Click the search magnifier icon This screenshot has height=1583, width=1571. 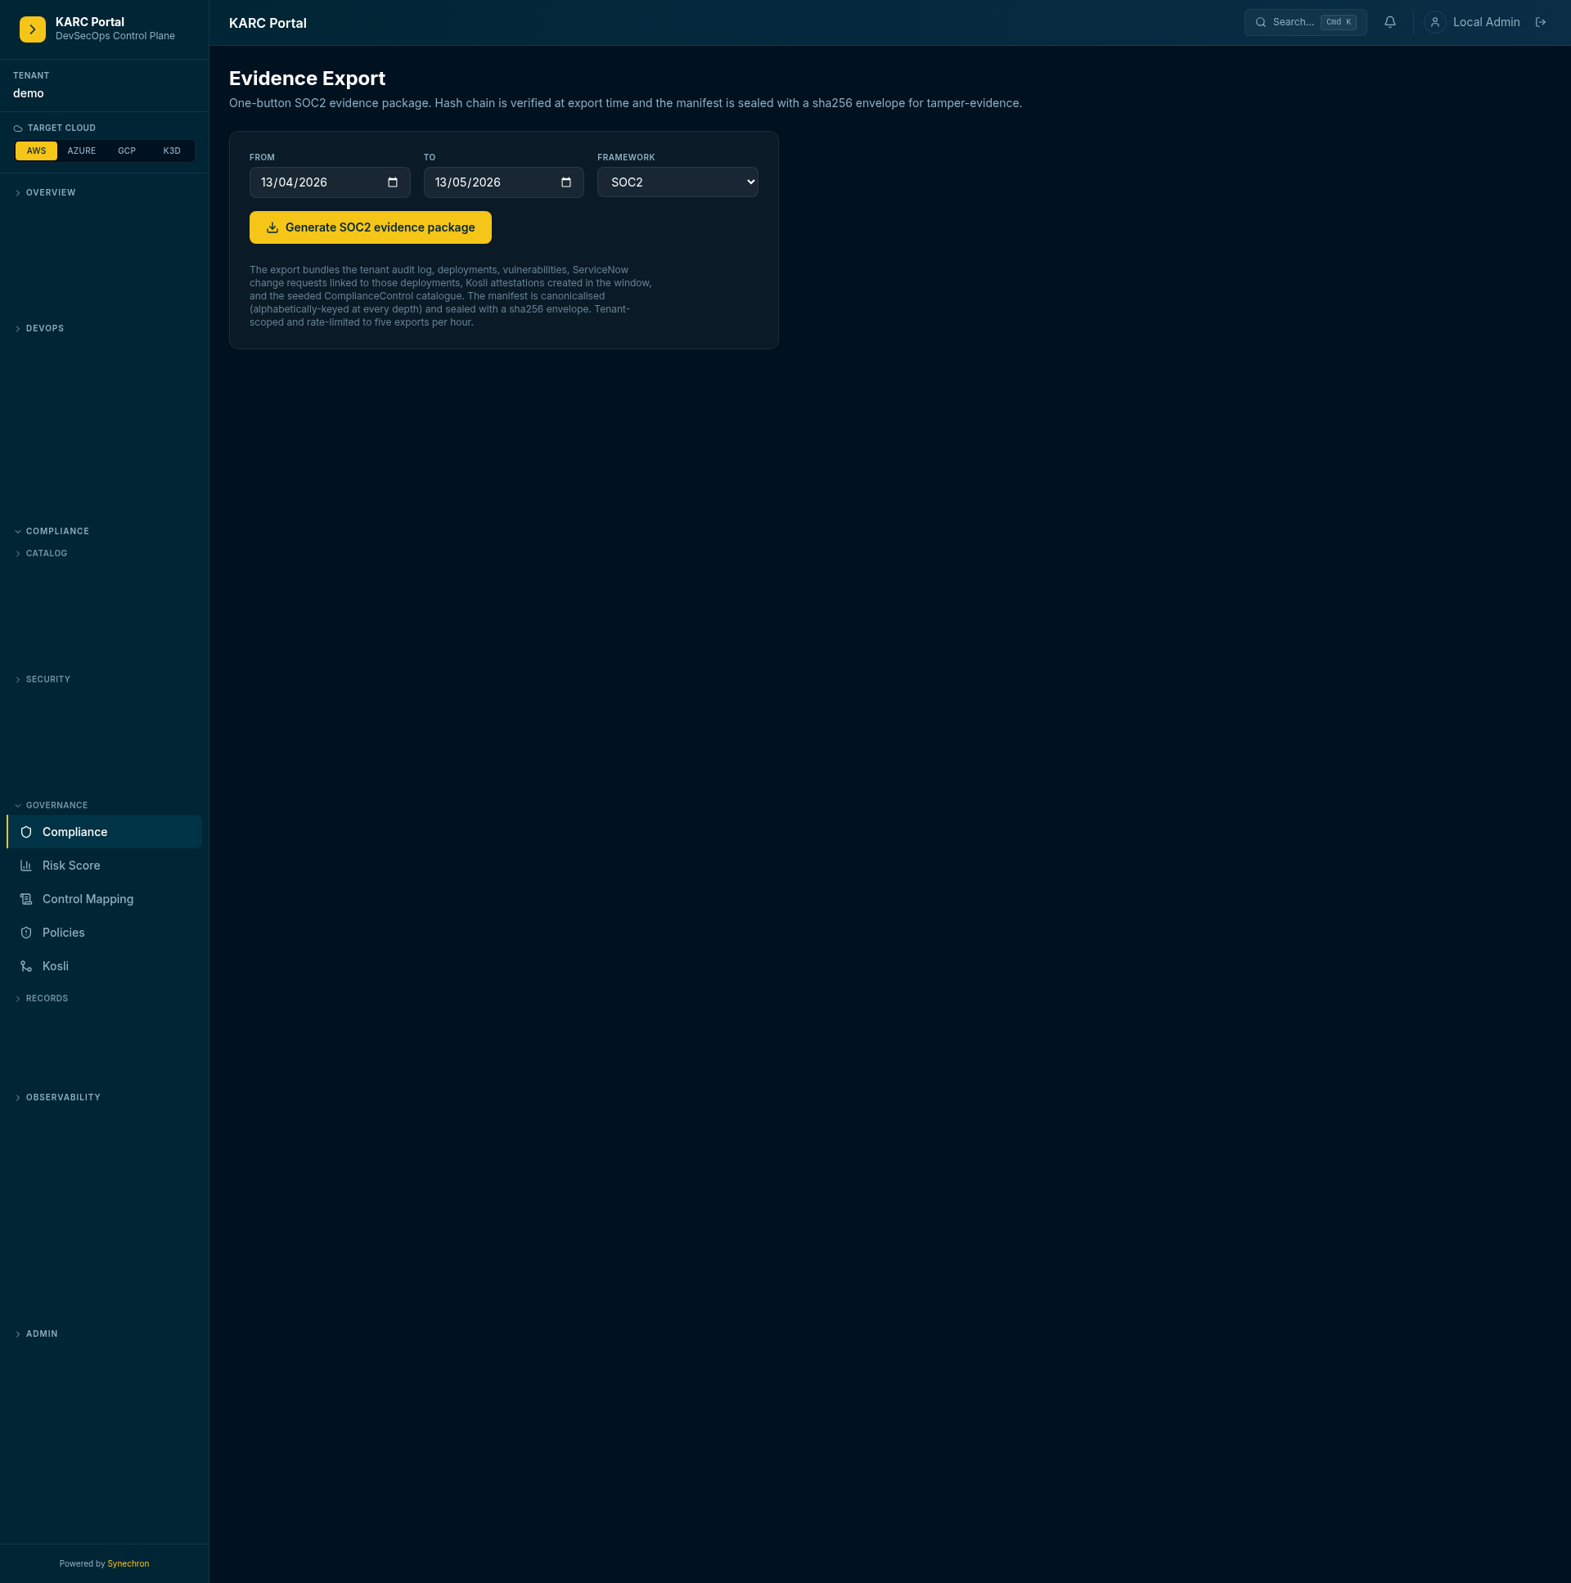[1260, 22]
